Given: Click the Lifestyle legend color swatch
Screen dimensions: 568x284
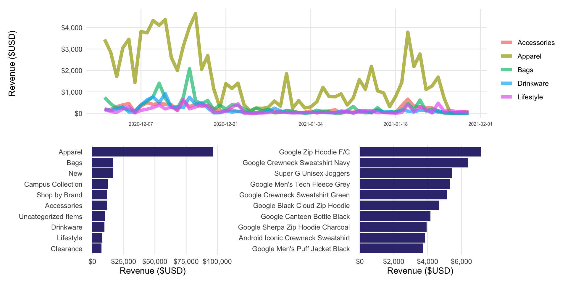Looking at the screenshot, I should (x=506, y=97).
